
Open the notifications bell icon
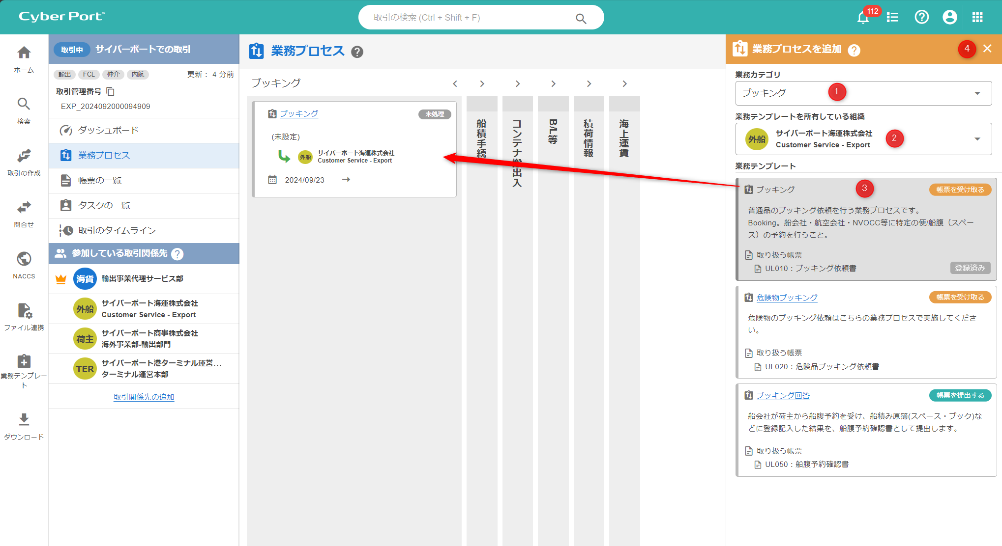(863, 18)
